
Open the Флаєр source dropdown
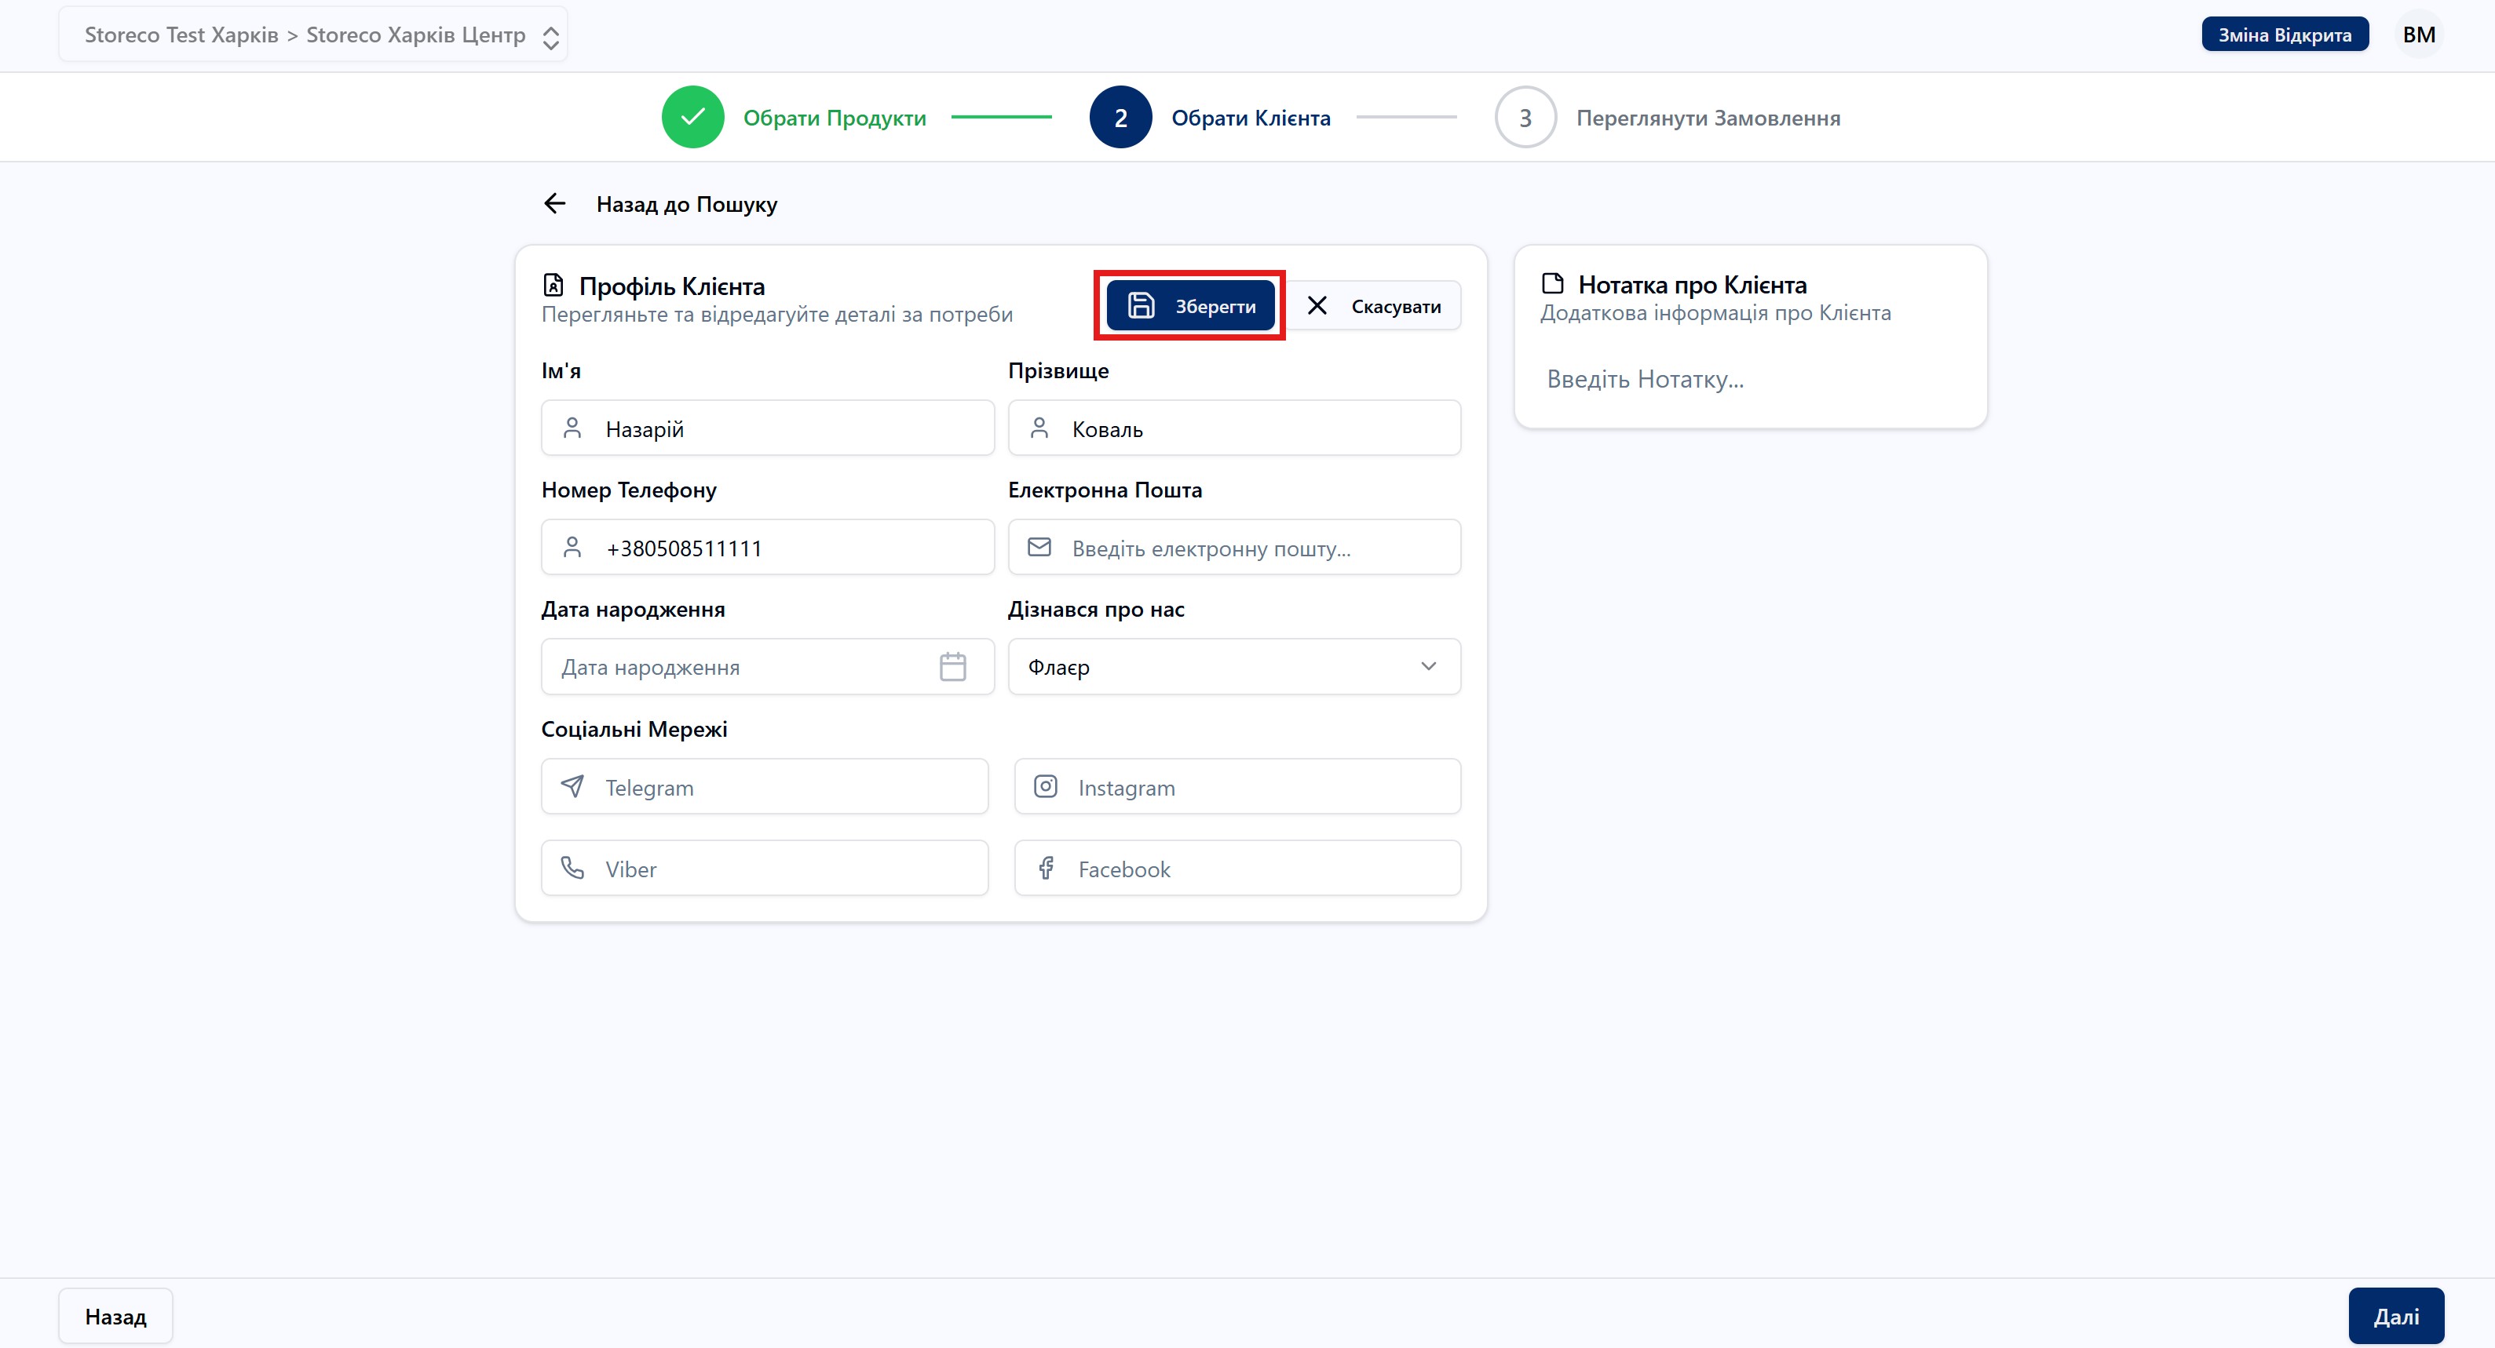(1233, 667)
